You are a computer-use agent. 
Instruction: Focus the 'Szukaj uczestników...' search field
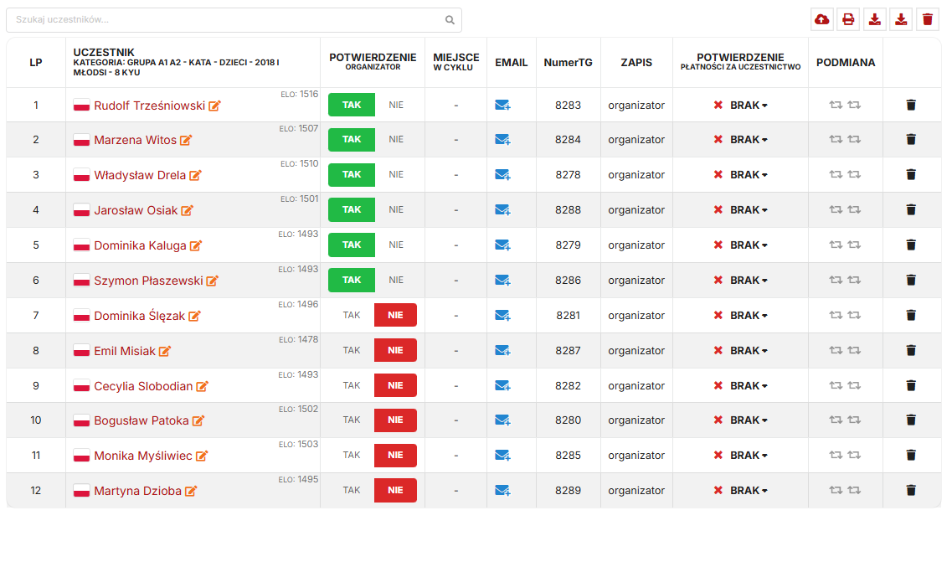(x=234, y=20)
